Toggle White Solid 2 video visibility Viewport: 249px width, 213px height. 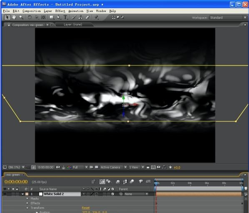5,194
